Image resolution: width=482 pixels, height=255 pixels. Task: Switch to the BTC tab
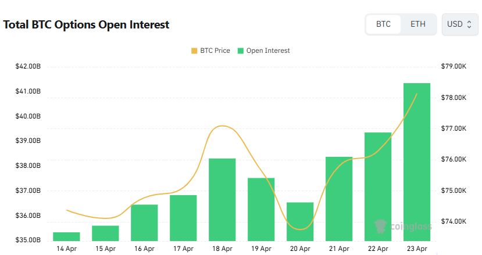(x=383, y=24)
